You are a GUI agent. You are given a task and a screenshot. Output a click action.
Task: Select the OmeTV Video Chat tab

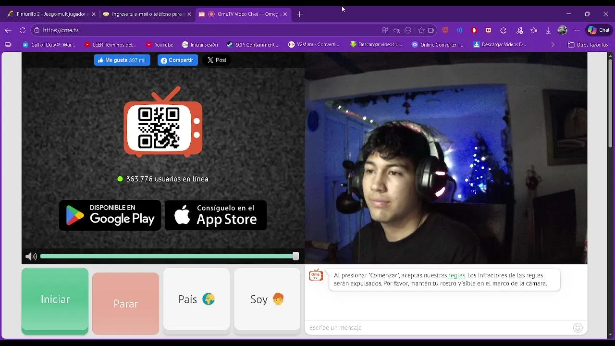[243, 14]
